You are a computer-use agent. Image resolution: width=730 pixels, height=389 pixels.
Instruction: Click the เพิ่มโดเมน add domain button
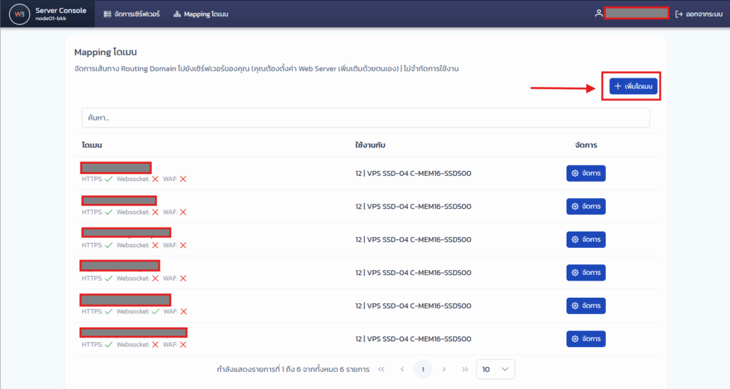pyautogui.click(x=633, y=86)
